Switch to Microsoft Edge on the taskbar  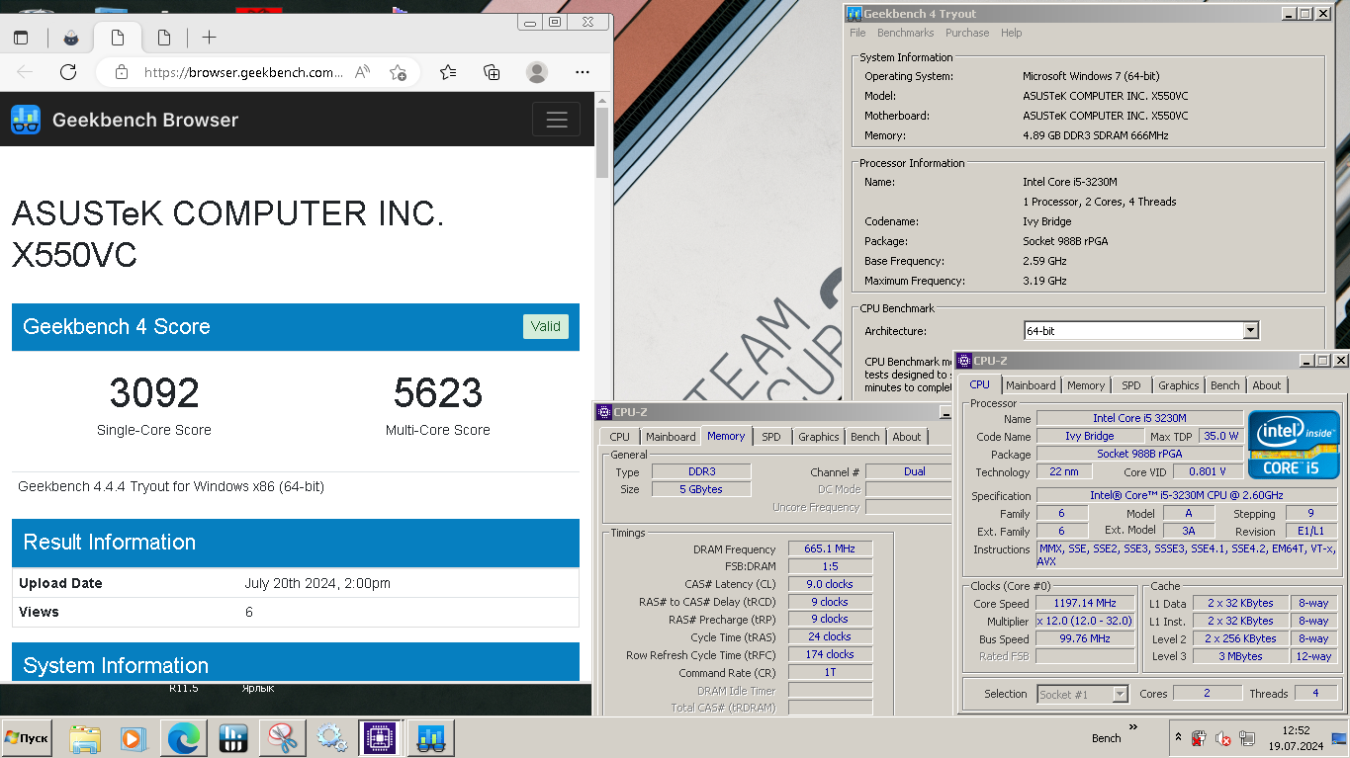pyautogui.click(x=183, y=738)
